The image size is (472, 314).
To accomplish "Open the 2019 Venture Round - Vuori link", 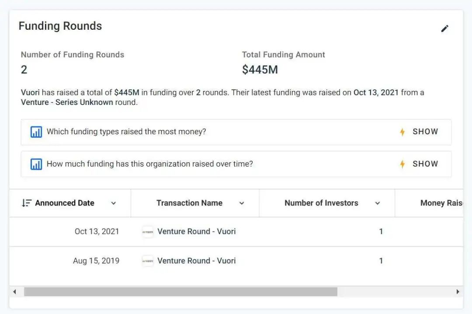I will point(196,261).
